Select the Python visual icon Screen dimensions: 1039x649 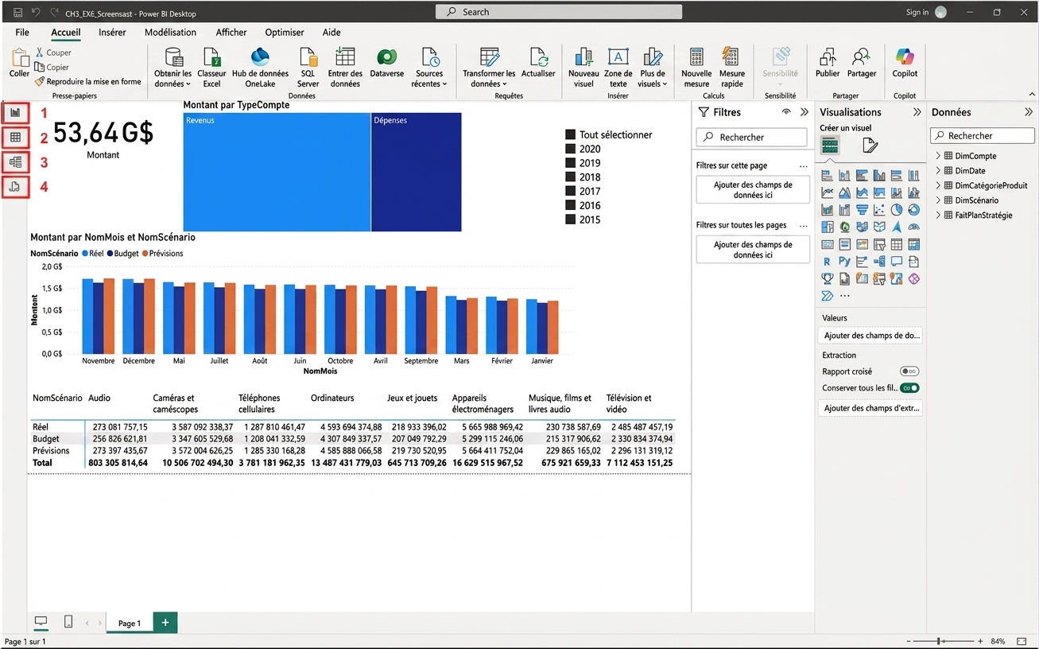pos(844,261)
